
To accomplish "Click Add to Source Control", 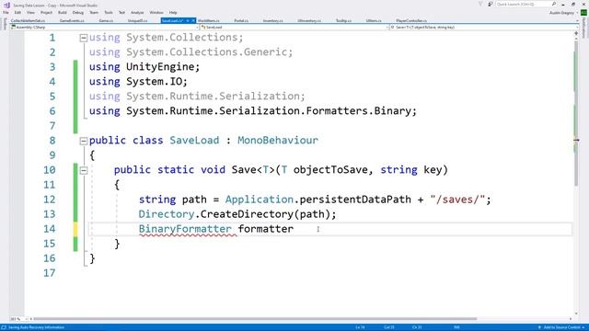I will 561,327.
